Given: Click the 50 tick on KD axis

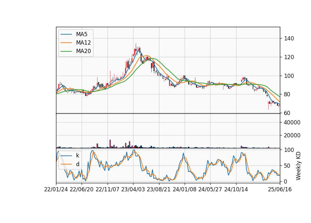Looking at the screenshot, I should [x=287, y=166].
